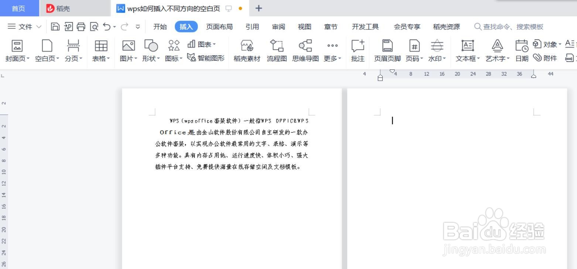
Task: Click the 图片 picture icon
Action: click(128, 46)
